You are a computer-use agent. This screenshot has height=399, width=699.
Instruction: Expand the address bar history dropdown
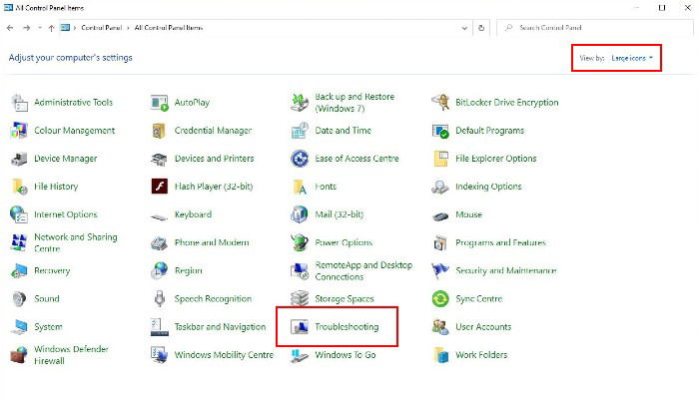(x=464, y=28)
